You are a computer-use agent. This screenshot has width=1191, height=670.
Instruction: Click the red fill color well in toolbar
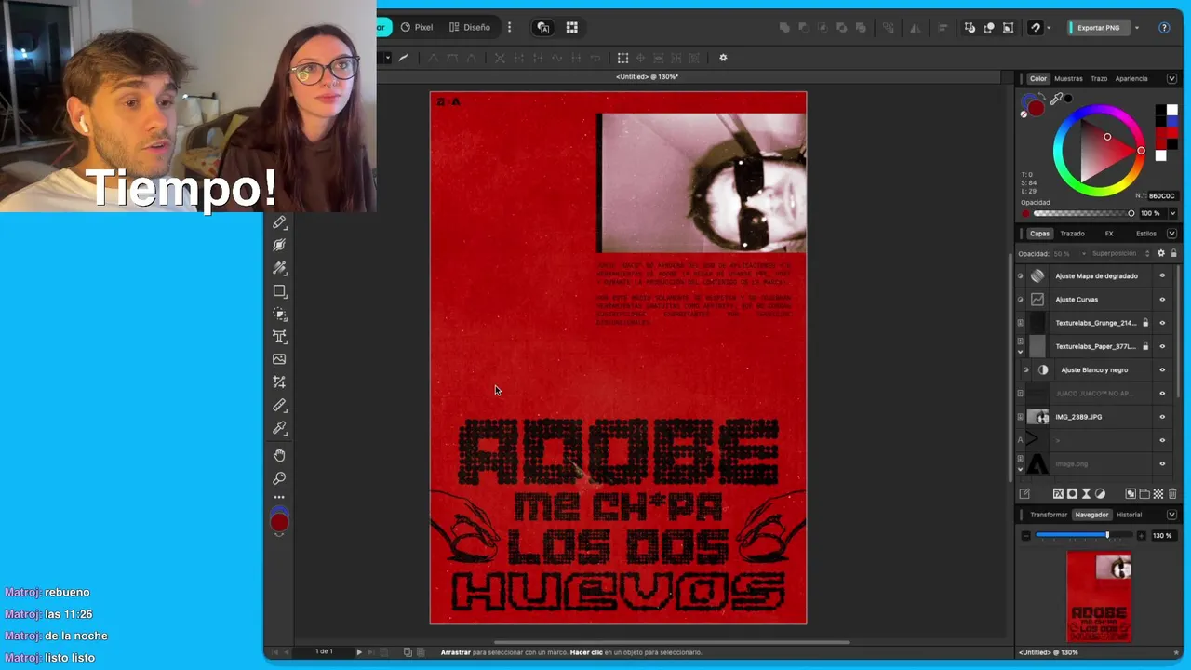(279, 523)
